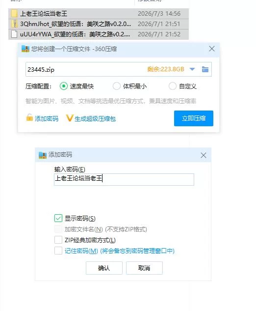The width and height of the screenshot is (256, 311).
Task: Click the 智能为图片 compression description text
Action: tap(111, 101)
